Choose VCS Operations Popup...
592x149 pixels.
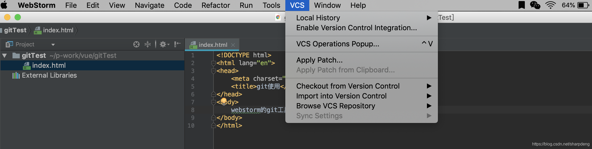click(361, 44)
